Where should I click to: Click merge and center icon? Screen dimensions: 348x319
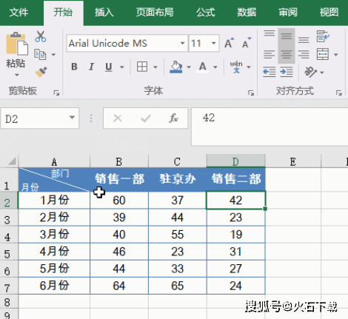[x=323, y=54]
